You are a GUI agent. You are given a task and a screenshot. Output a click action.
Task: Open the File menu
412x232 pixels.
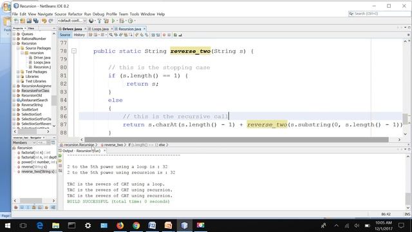pos(15,14)
